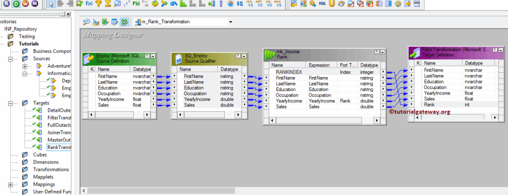The width and height of the screenshot is (508, 195).
Task: Launch the Workflow Manager (W) tool
Action: 26,4
